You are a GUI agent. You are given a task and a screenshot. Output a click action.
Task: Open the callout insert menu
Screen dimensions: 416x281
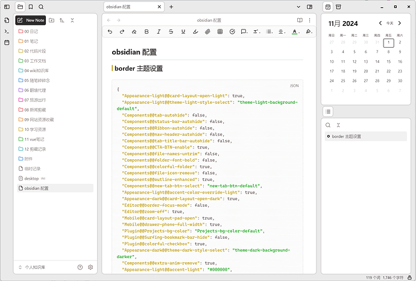point(244,31)
